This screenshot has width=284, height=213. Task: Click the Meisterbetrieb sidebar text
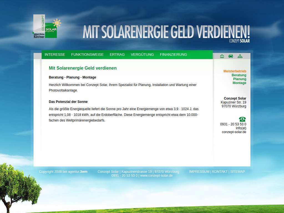[235, 71]
